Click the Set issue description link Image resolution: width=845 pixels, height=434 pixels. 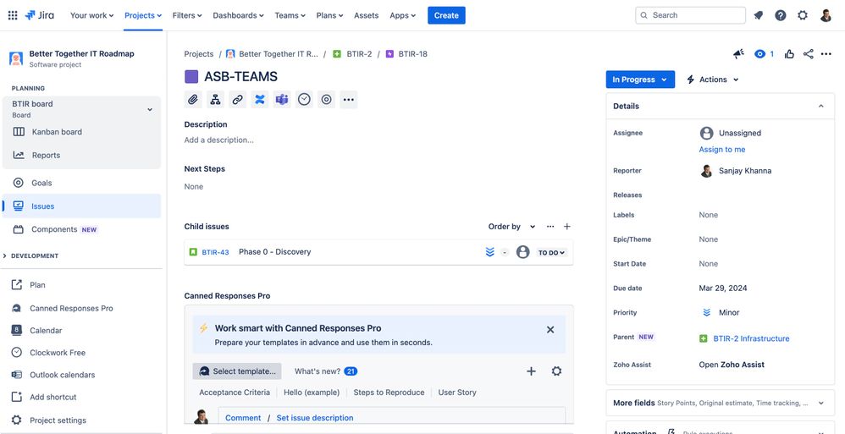click(x=315, y=418)
